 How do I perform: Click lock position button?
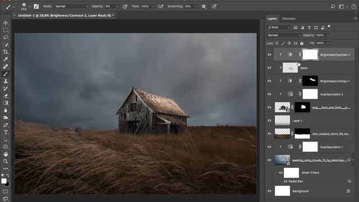[x=289, y=43]
